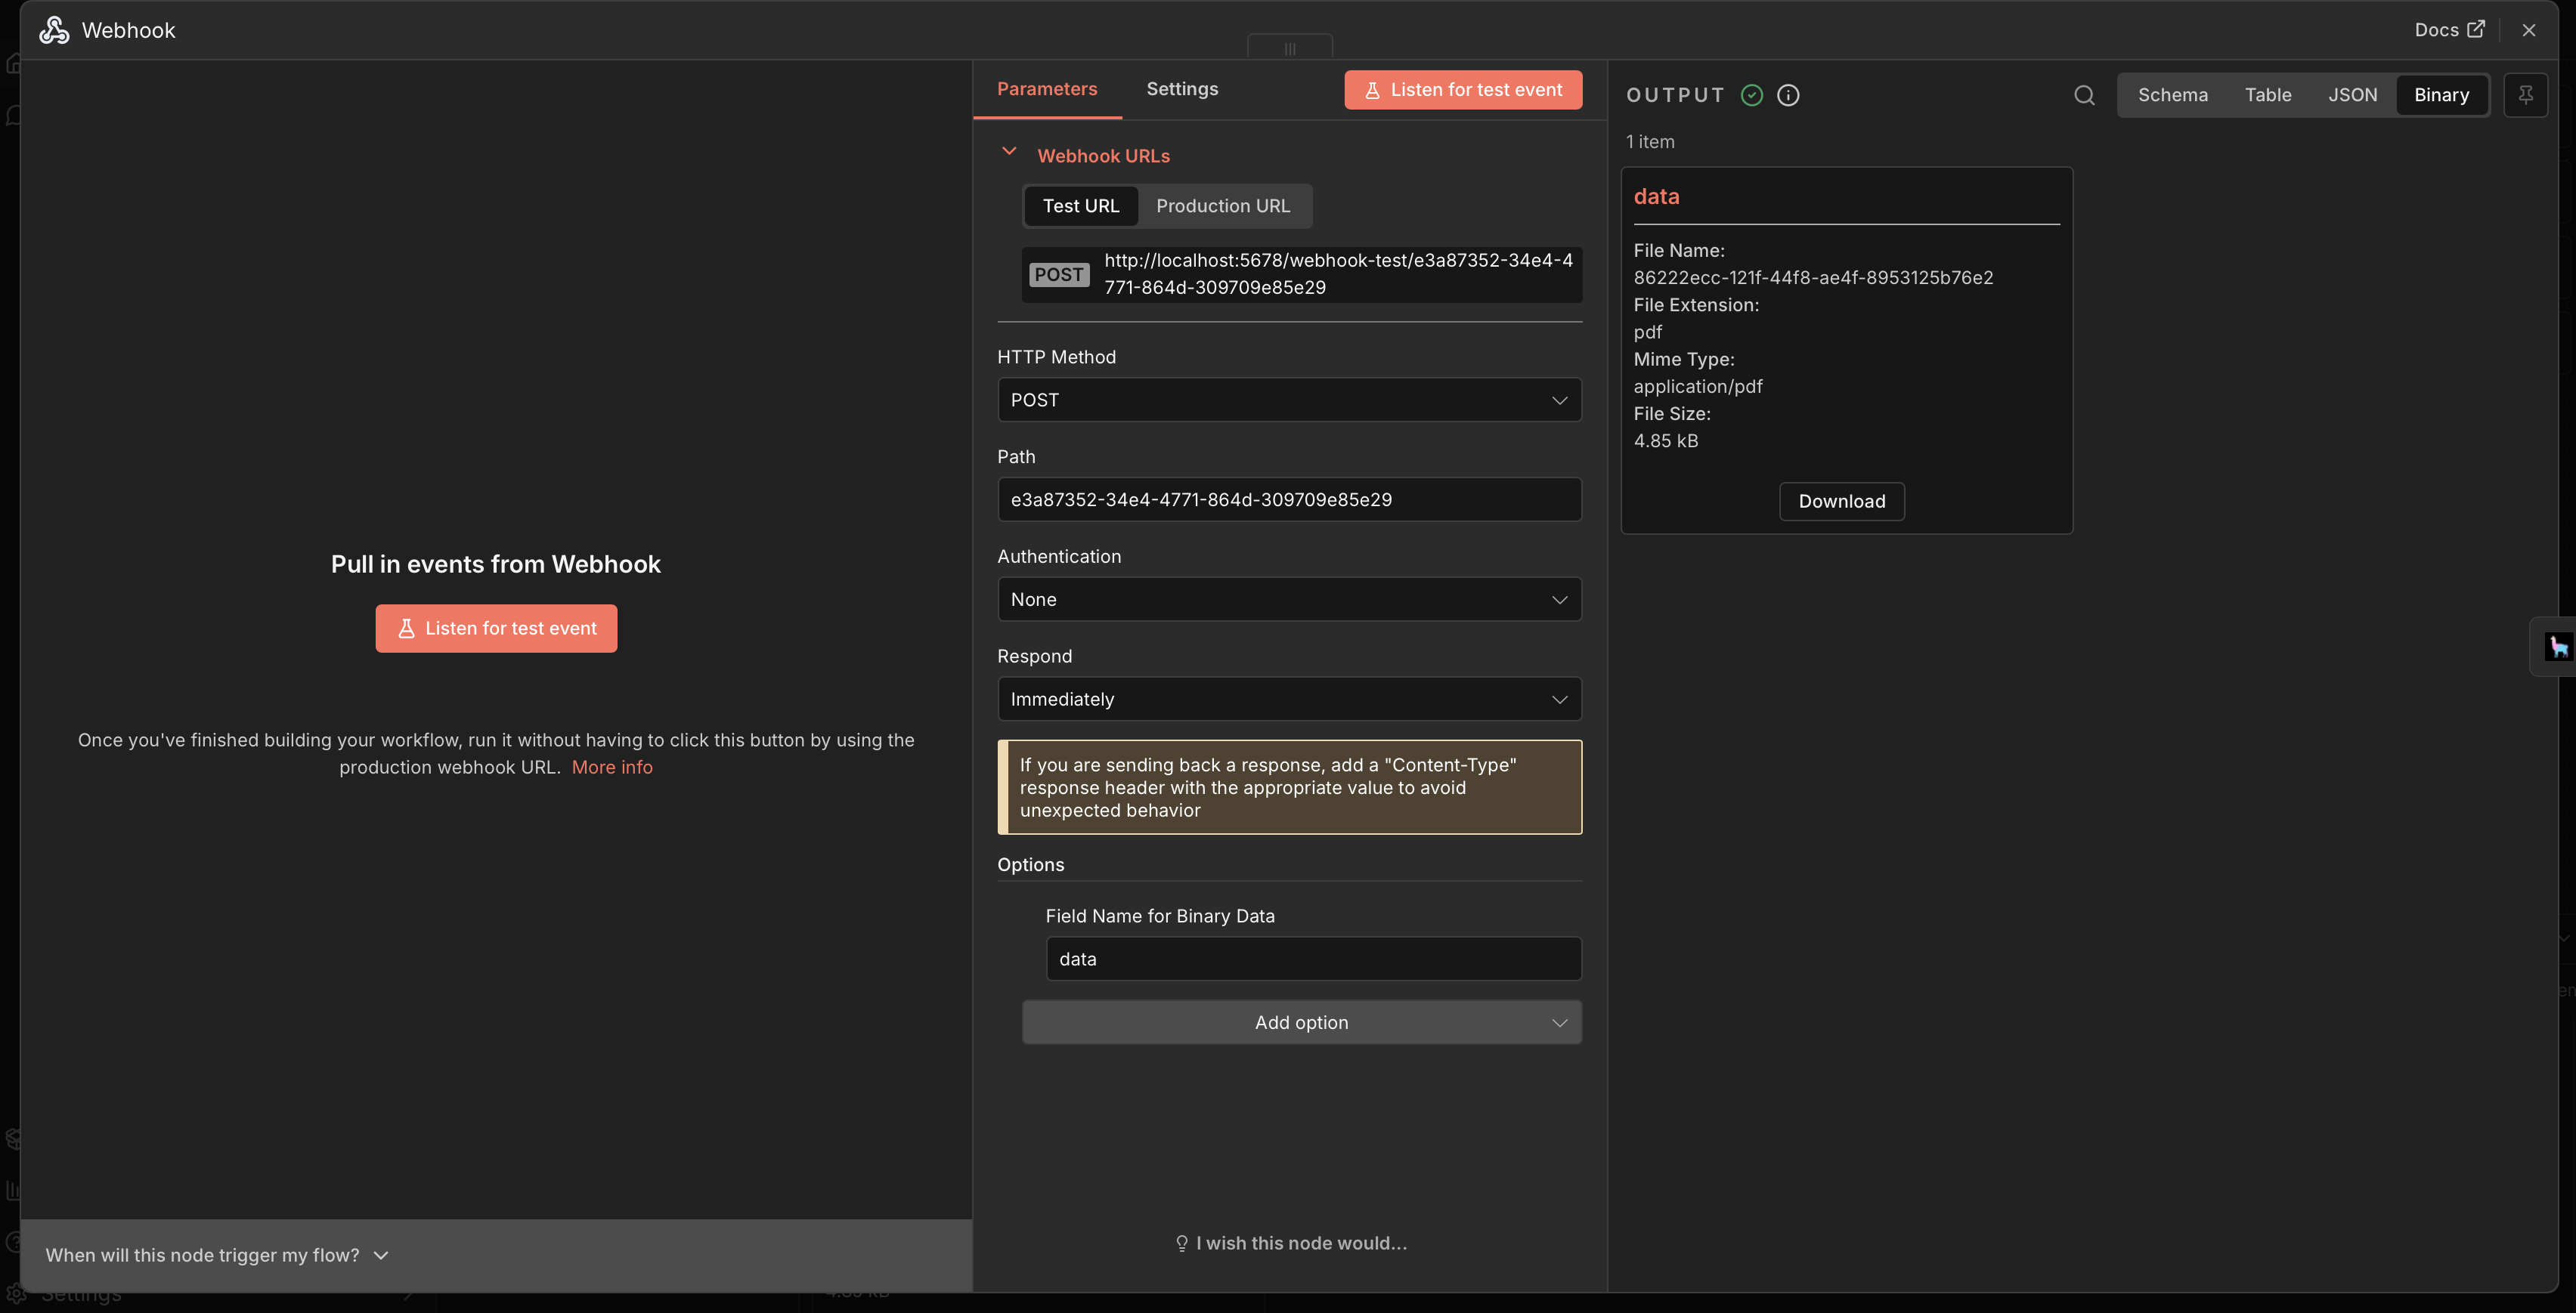Screen dimensions: 2576x1313
Task: Expand the Add option dropdown
Action: tap(1300, 1022)
